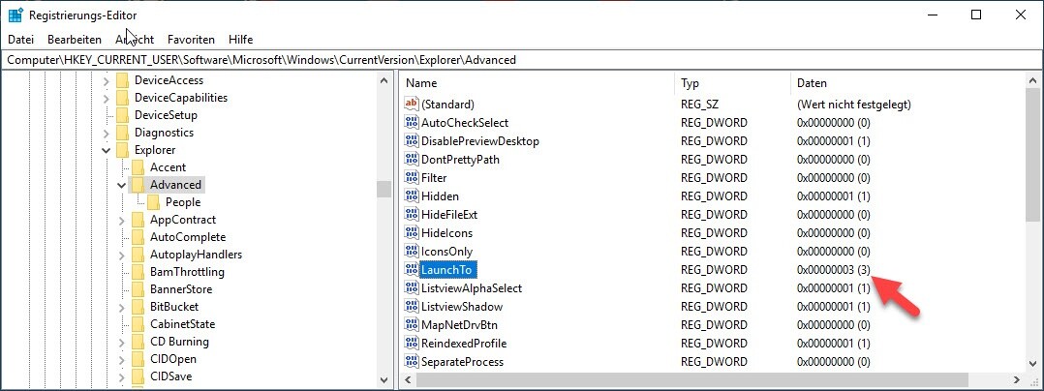Collapse the Explorer tree node

(x=105, y=151)
